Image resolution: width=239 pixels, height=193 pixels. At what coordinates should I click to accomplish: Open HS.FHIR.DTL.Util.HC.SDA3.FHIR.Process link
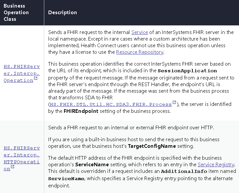pyautogui.click(x=111, y=104)
